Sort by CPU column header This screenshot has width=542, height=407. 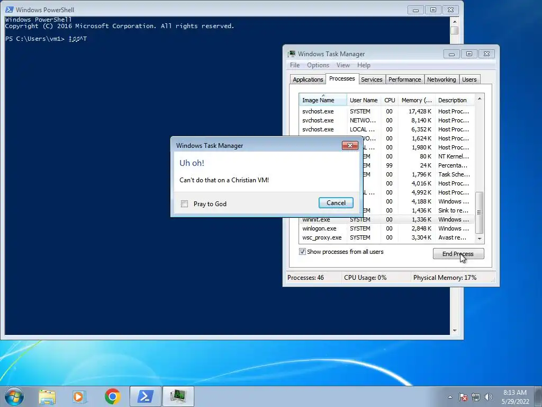[390, 100]
